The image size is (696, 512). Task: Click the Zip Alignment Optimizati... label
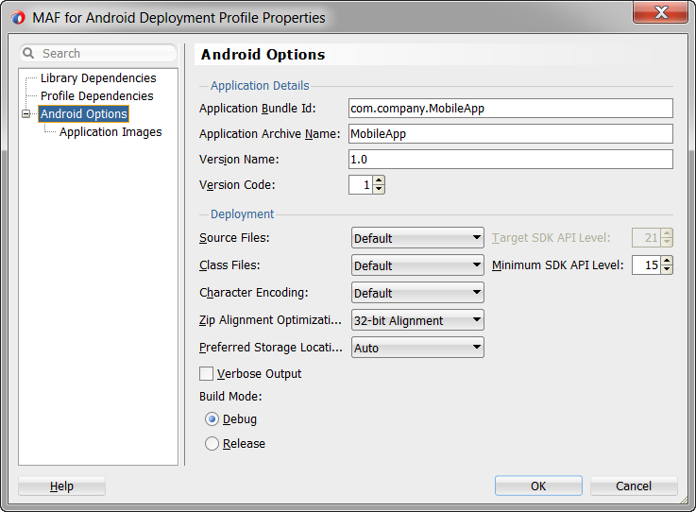coord(270,320)
